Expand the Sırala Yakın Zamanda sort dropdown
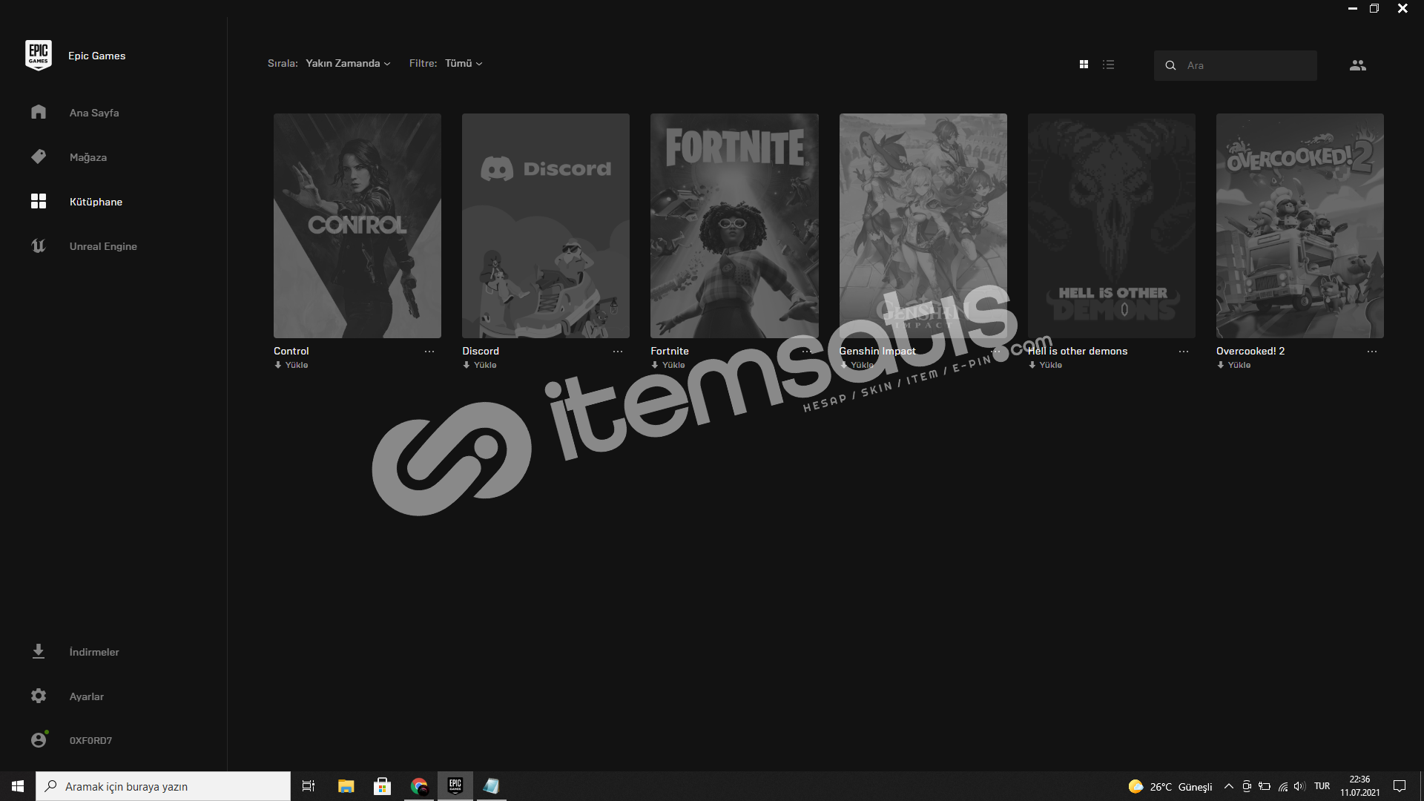This screenshot has width=1424, height=801. click(x=348, y=64)
